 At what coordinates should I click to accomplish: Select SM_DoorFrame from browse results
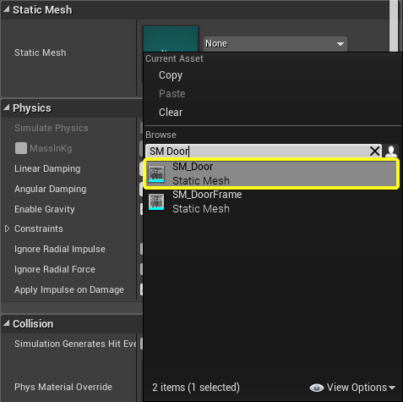(272, 201)
